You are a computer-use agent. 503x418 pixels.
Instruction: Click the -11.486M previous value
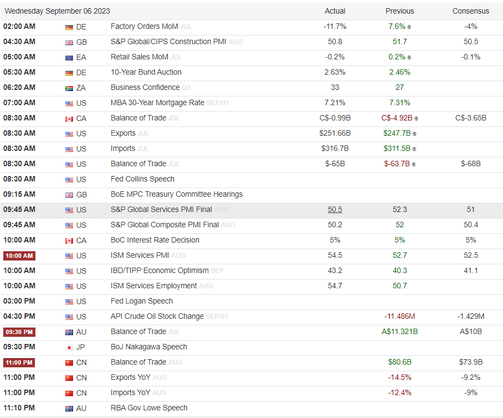point(399,316)
